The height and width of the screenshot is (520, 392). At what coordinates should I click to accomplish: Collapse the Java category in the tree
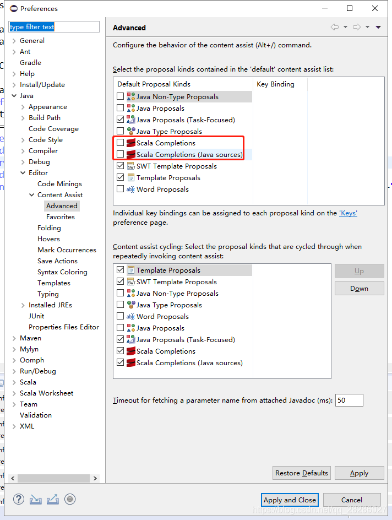pos(13,95)
